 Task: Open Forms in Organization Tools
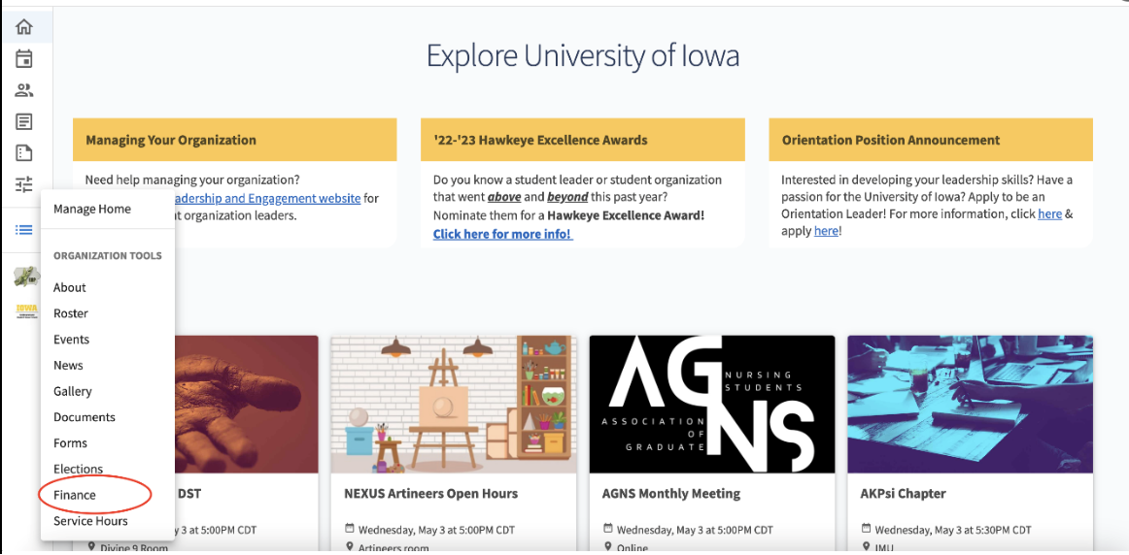[70, 442]
